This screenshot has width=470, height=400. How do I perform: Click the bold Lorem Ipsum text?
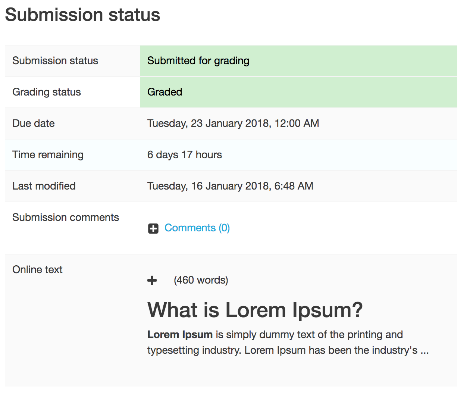[x=180, y=334]
